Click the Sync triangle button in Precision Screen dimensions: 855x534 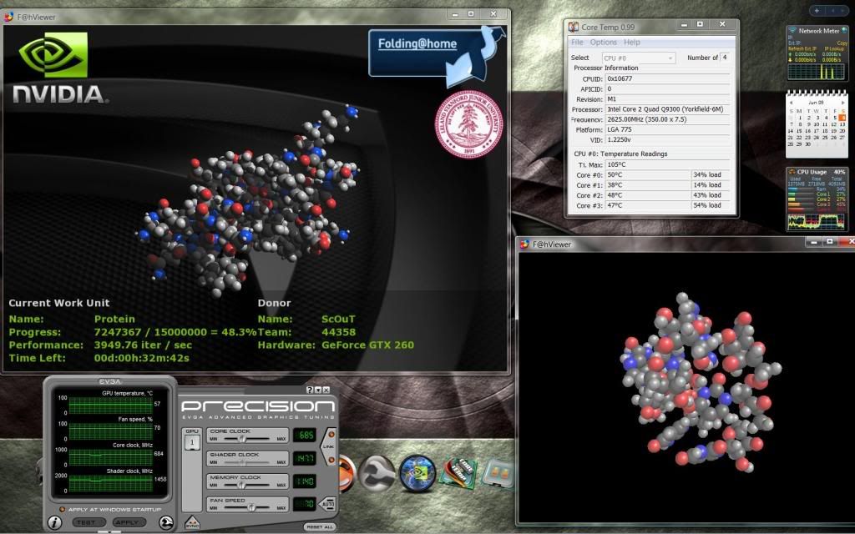(x=192, y=522)
